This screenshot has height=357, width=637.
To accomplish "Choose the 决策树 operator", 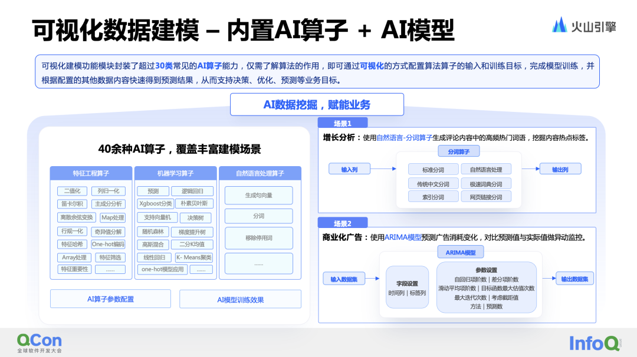I will (196, 218).
